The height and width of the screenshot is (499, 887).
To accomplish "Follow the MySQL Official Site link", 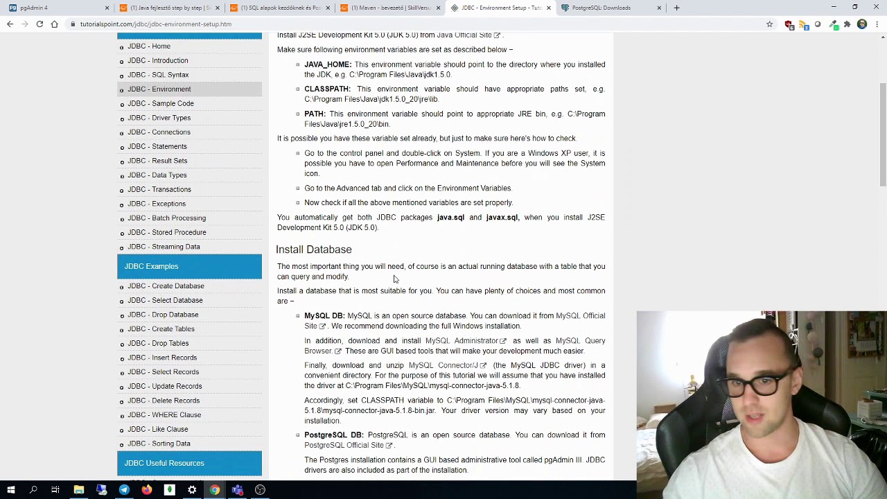I will click(x=580, y=316).
